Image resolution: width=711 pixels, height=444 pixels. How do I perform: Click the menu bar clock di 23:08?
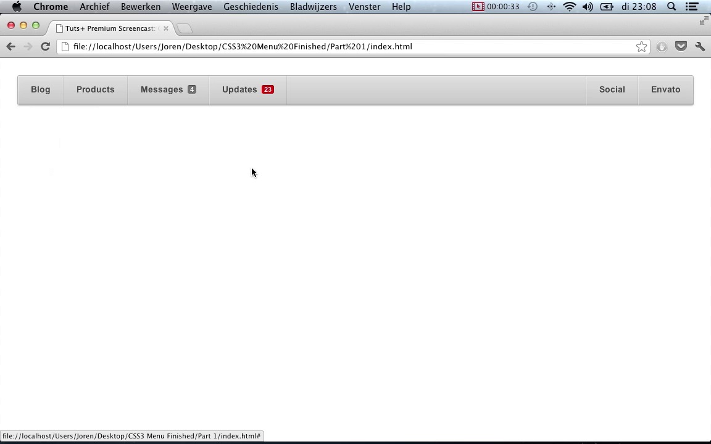pos(639,6)
